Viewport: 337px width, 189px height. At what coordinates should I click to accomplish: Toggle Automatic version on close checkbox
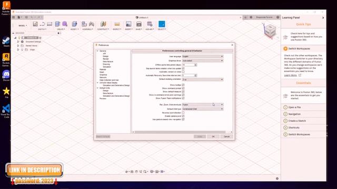[x=183, y=72]
